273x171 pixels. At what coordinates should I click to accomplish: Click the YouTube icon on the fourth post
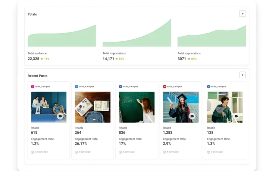coord(164,87)
